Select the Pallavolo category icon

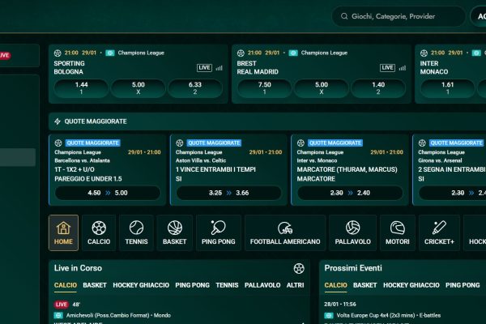[352, 232]
